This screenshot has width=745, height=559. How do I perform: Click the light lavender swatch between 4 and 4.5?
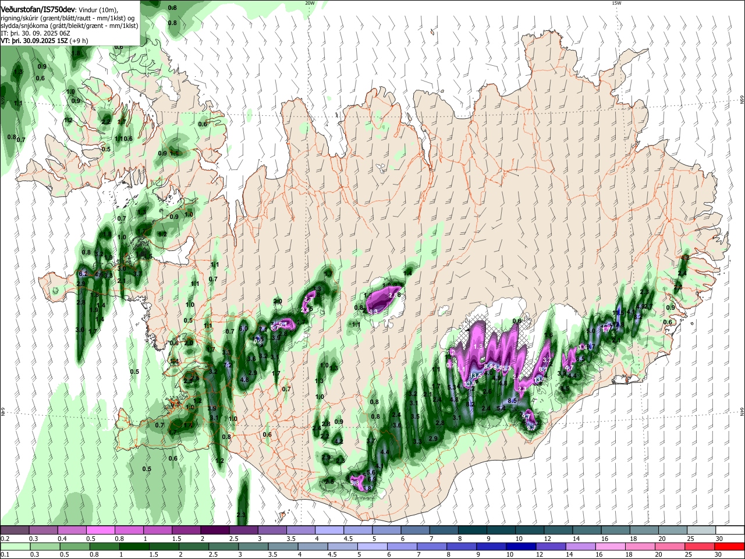[328, 530]
